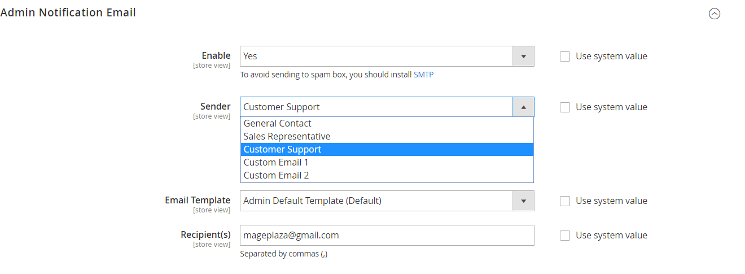
Task: Select Custom Email 2 option
Action: pos(276,175)
